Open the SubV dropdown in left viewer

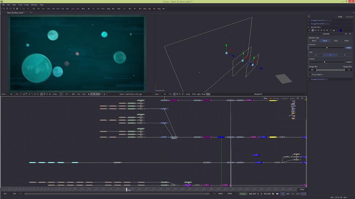click(x=4, y=94)
